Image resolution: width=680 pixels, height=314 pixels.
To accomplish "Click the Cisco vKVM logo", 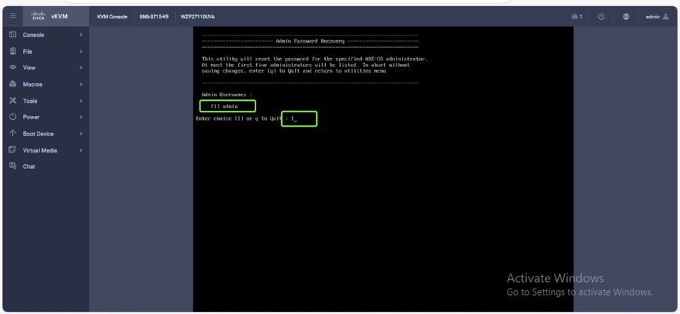I will 49,16.
